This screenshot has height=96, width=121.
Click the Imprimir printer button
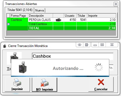[x=17, y=85]
